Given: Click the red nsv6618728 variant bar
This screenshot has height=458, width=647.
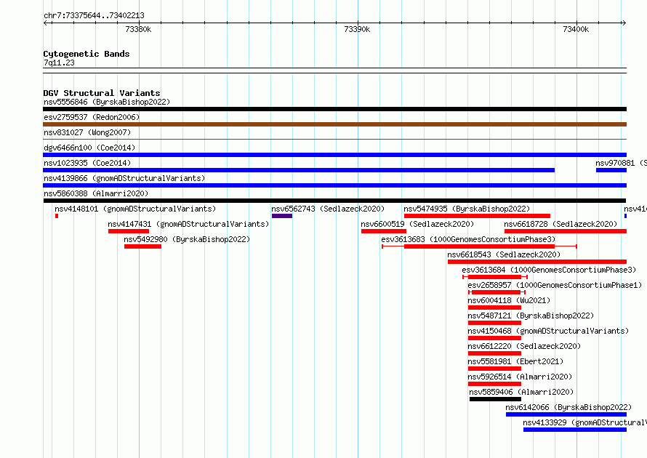Looking at the screenshot, I should coord(566,231).
